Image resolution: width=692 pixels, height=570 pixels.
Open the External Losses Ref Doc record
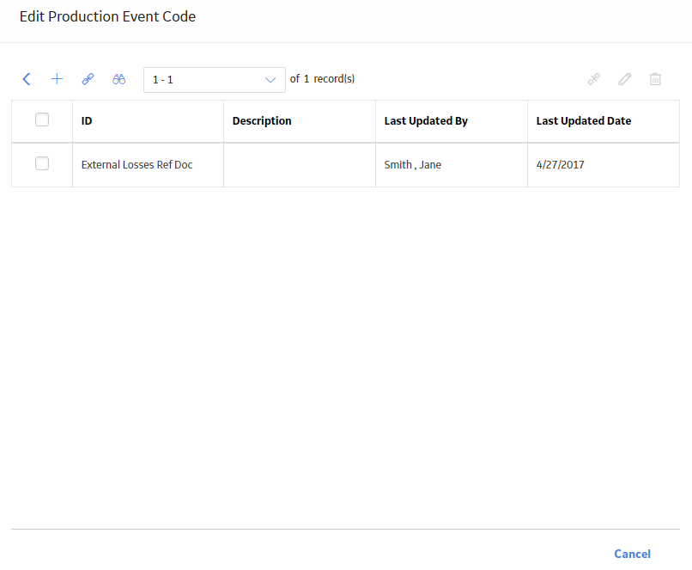(x=137, y=165)
